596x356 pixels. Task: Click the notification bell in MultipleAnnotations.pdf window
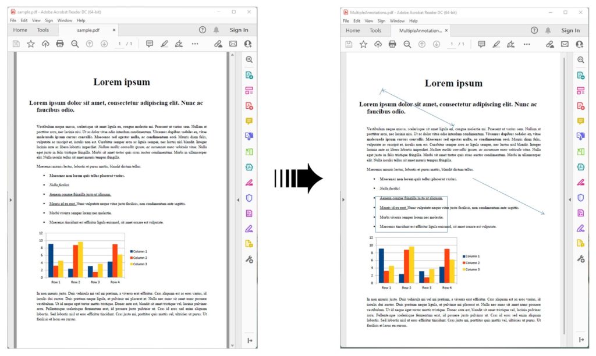(x=549, y=30)
